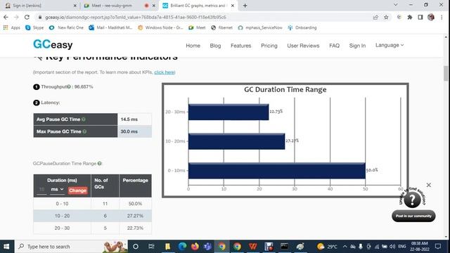This screenshot has height=253, width=450.
Task: Switch to the Meet tab
Action: [117, 6]
